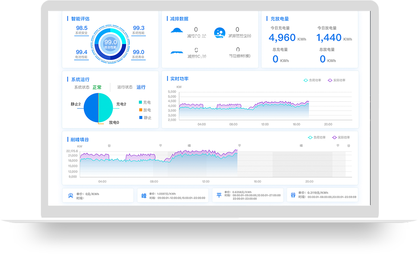The image size is (418, 254).
Task: Click the 99.0 overall performance gauge center
Action: (110, 44)
